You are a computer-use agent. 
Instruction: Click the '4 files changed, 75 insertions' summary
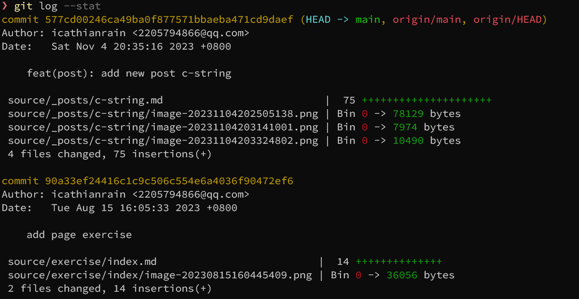click(110, 154)
